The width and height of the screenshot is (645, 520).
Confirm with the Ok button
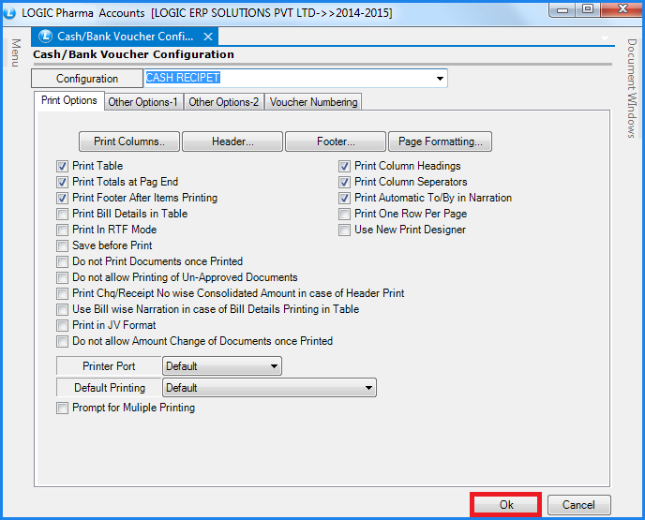[x=506, y=505]
